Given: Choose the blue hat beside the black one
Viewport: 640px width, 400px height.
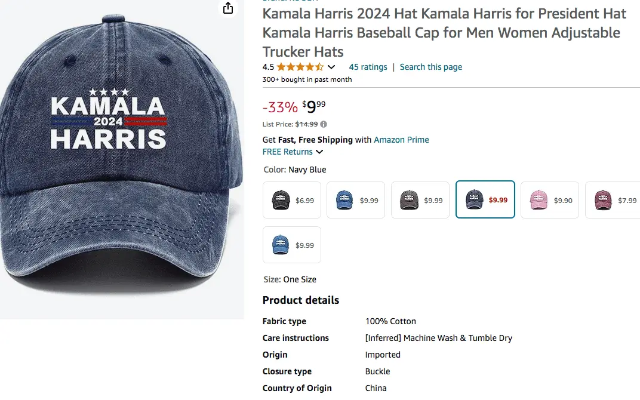Looking at the screenshot, I should pyautogui.click(x=356, y=200).
